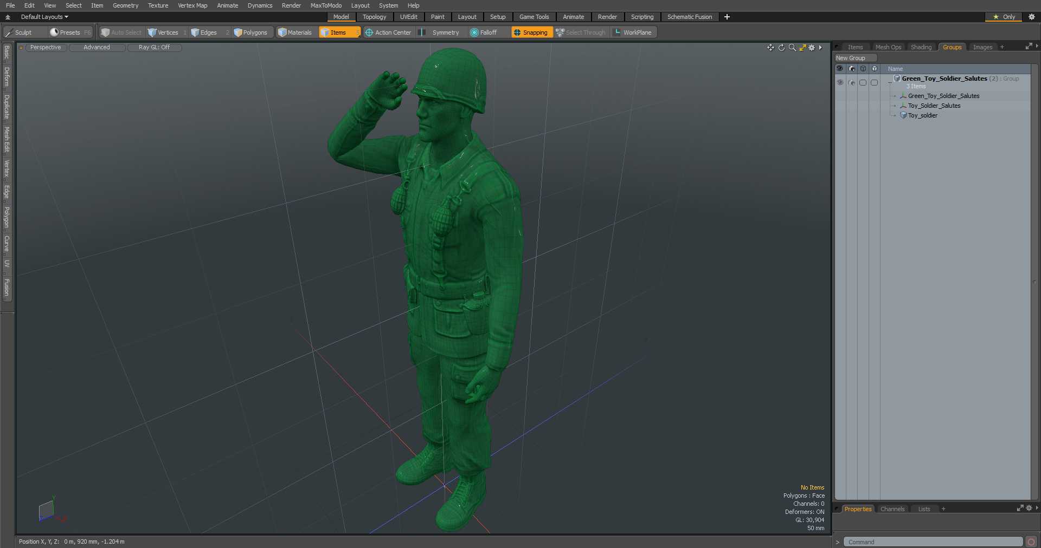Image resolution: width=1041 pixels, height=548 pixels.
Task: Click the cube column header in Groups
Action: [x=875, y=69]
